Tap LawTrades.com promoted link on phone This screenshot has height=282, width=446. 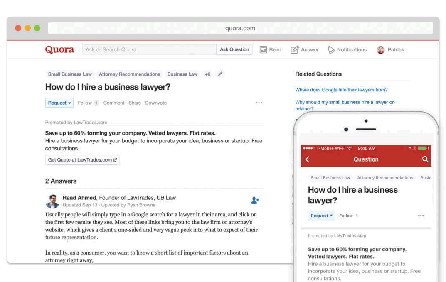click(350, 235)
